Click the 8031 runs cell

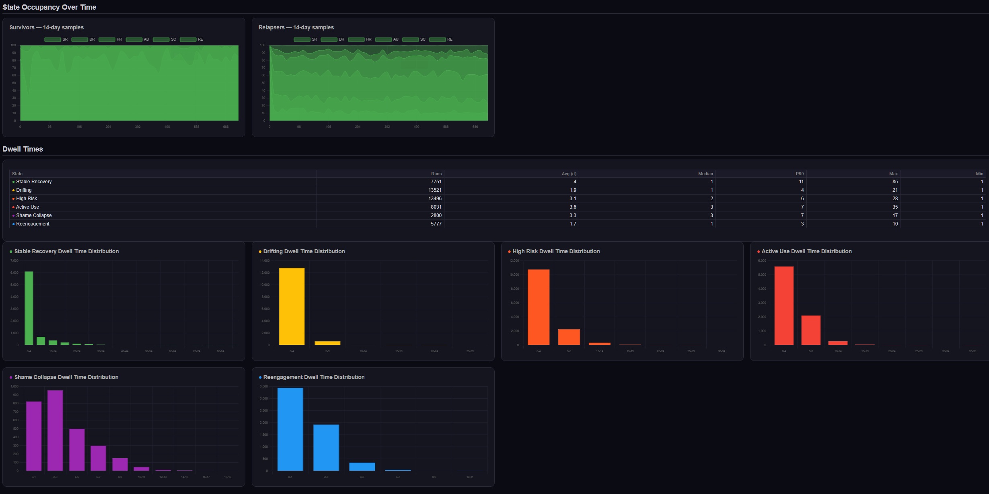tap(380, 207)
